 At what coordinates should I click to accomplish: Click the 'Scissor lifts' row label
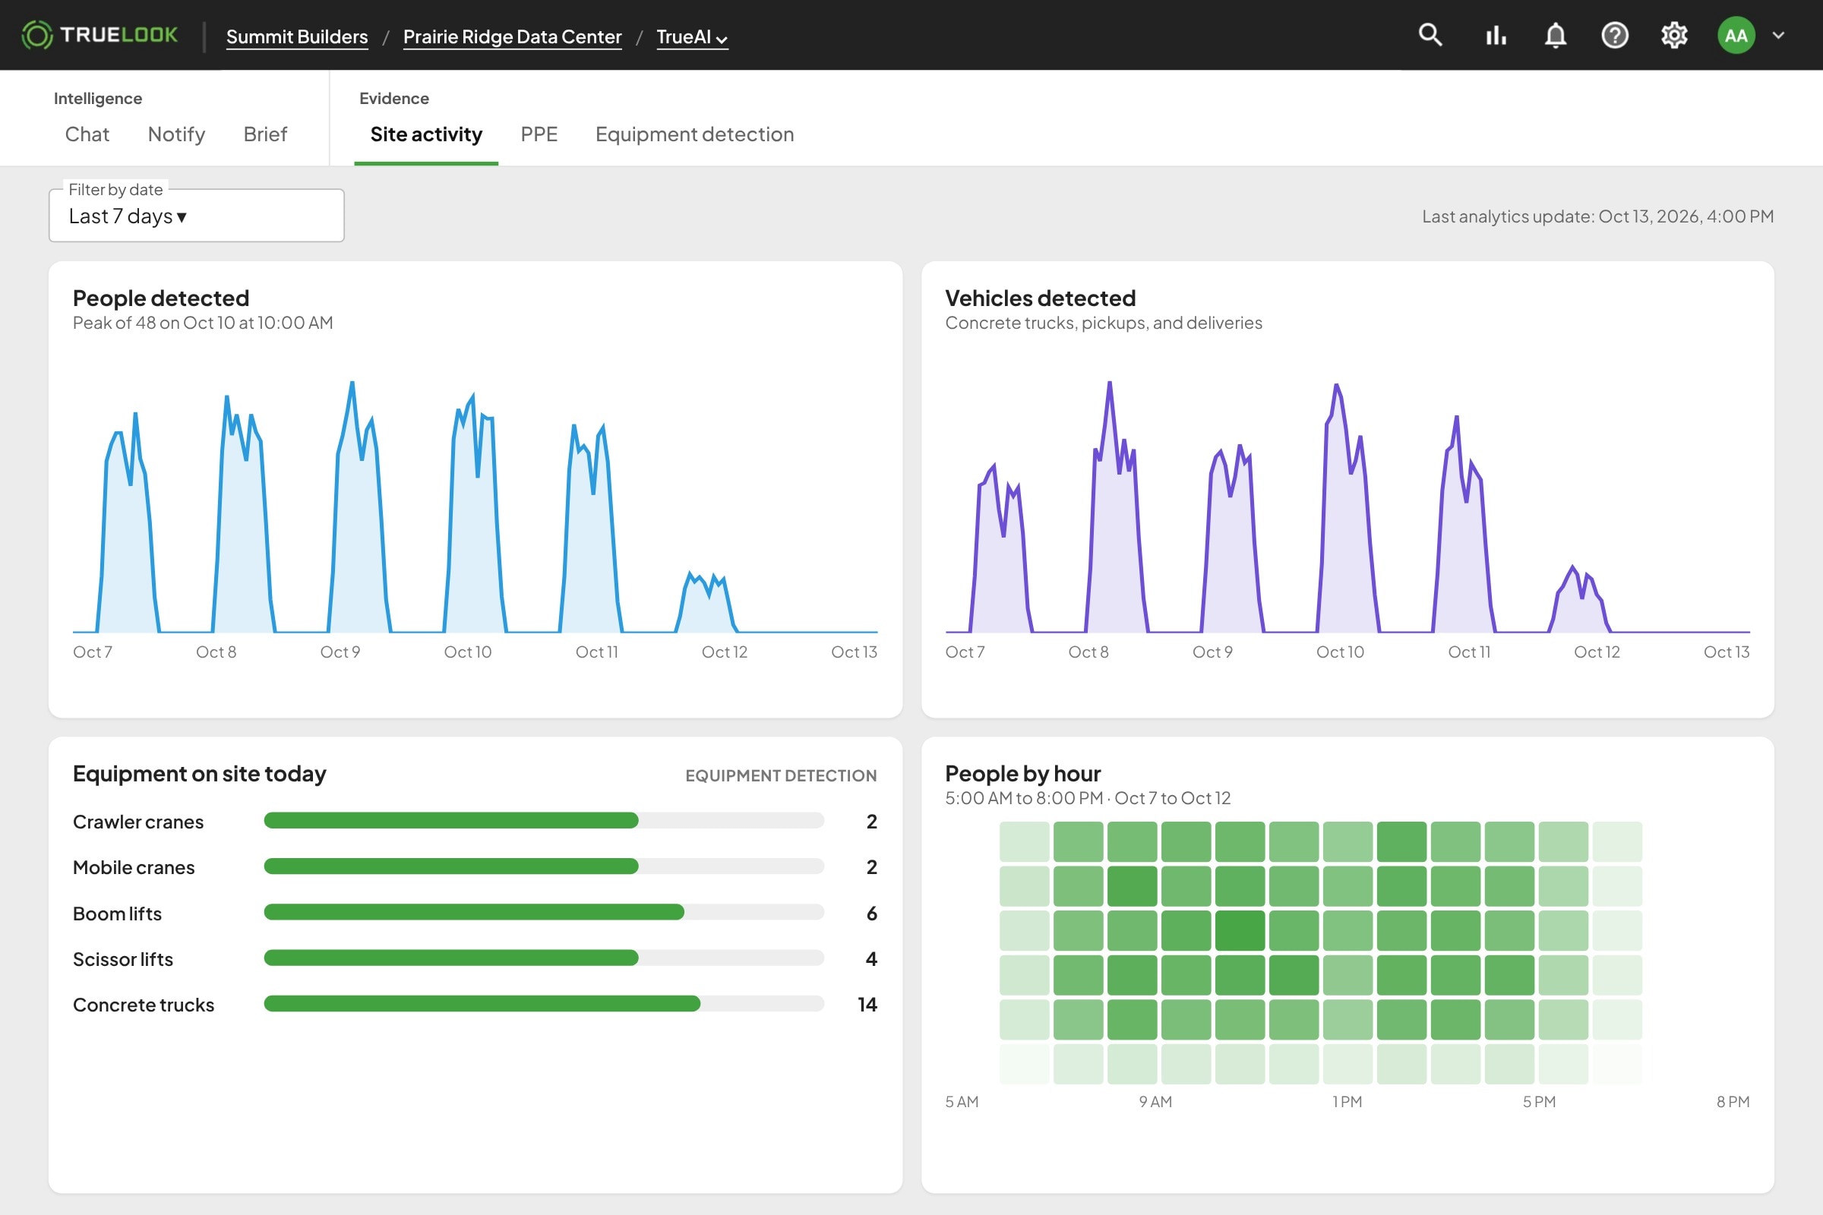(122, 959)
